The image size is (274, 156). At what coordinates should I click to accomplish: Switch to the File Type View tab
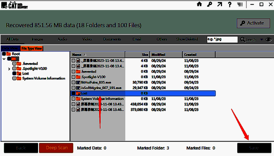tap(32, 48)
